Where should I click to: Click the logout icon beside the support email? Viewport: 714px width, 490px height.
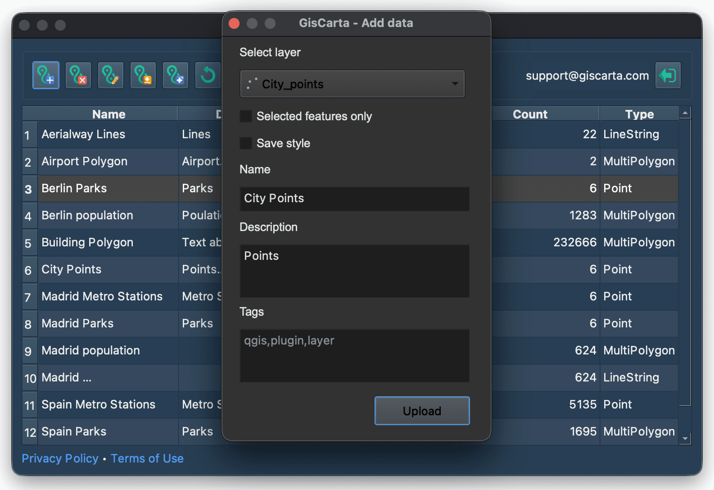coord(668,75)
